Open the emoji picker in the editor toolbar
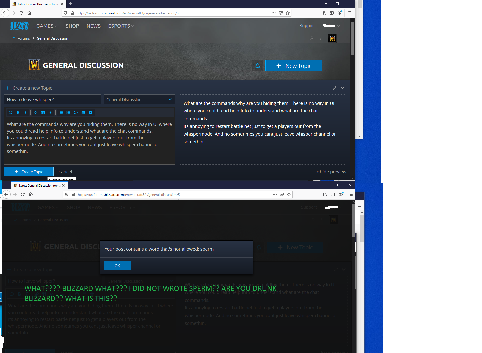 point(76,113)
